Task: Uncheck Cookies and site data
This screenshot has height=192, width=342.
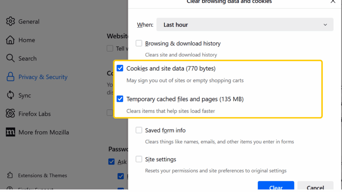Action: [120, 68]
